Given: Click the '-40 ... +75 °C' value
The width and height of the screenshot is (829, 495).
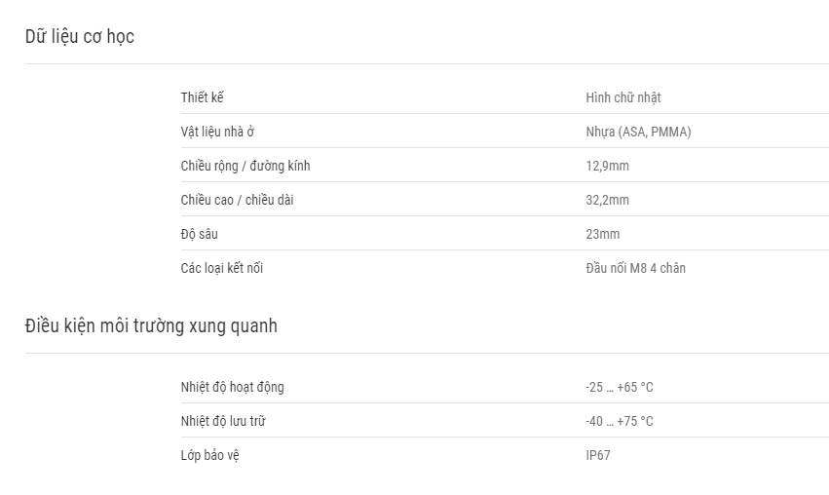Looking at the screenshot, I should click(x=620, y=421).
